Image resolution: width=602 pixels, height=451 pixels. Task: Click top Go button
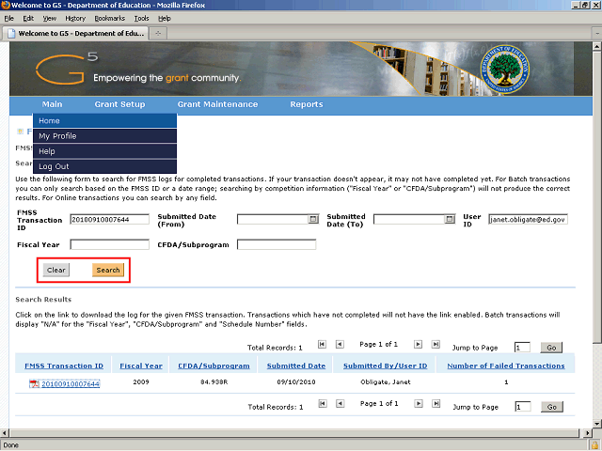point(551,348)
